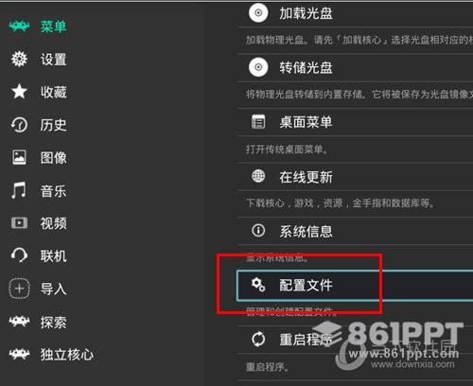The height and width of the screenshot is (386, 473).
Task: Open the 设置 gear icon in sidebar
Action: click(19, 59)
